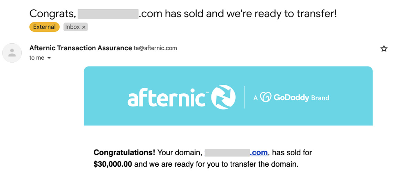Click the bold Congratulations! text
This screenshot has width=396, height=177.
124,153
